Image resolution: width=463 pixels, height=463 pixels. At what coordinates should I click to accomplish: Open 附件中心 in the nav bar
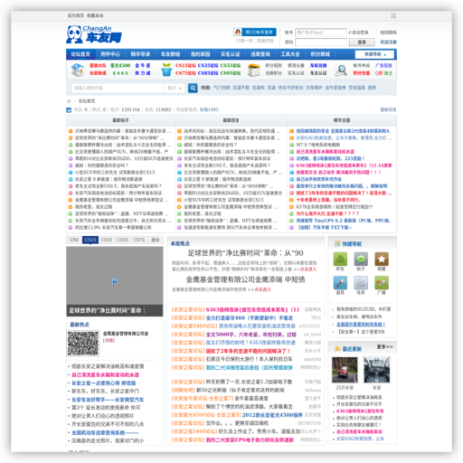click(110, 54)
